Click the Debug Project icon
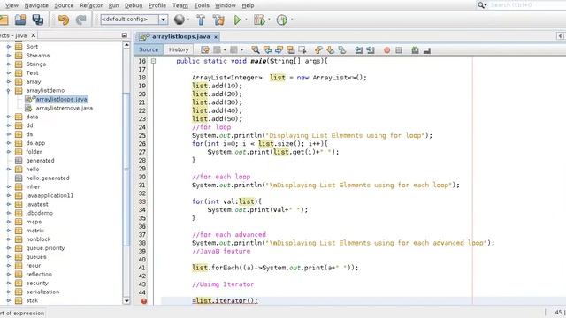This screenshot has height=318, width=566. point(259,19)
